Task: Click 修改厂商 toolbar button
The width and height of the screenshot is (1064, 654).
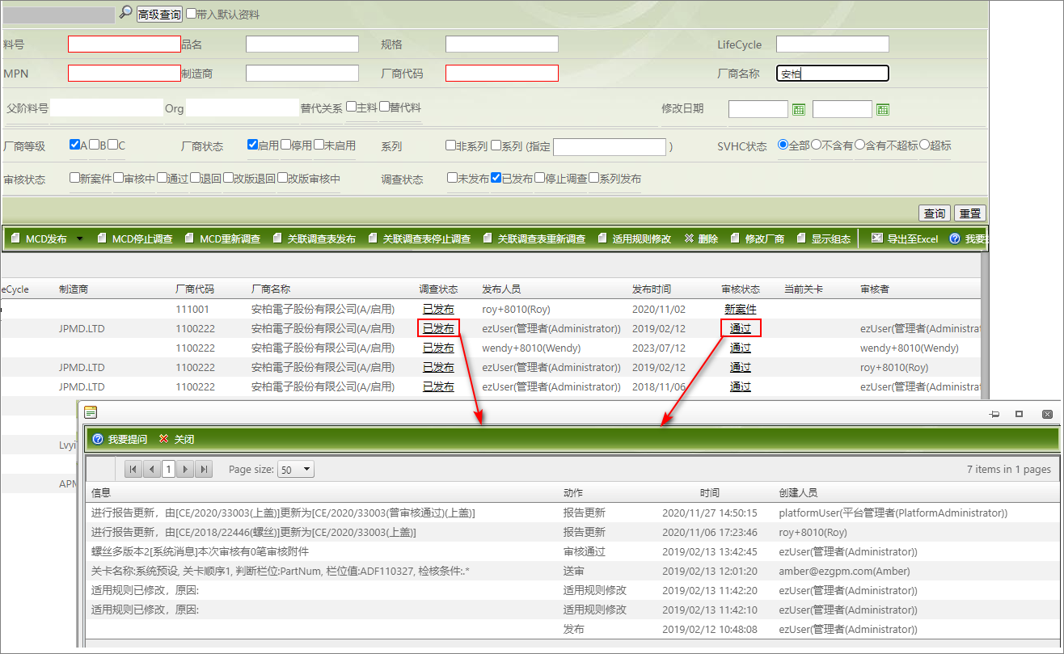Action: point(758,238)
